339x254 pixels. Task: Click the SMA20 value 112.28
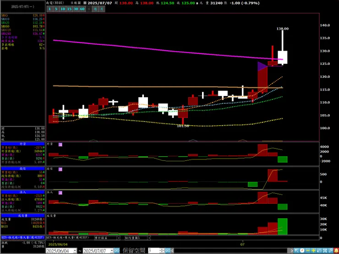click(38, 23)
